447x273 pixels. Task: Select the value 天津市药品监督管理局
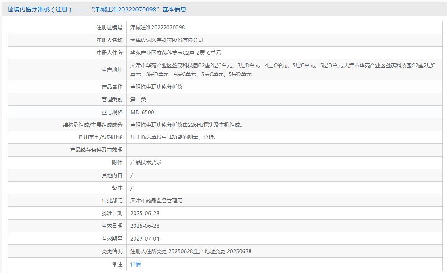[x=156, y=200]
